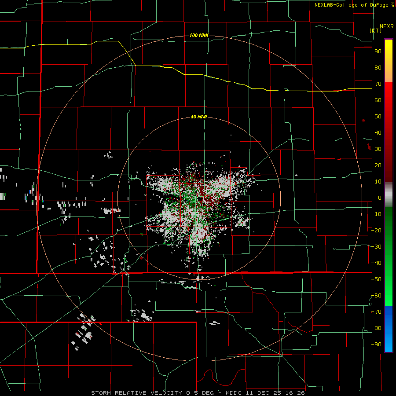Click the -10 value on the velocity scale
Viewport: 396px width, 396px height.
point(376,214)
